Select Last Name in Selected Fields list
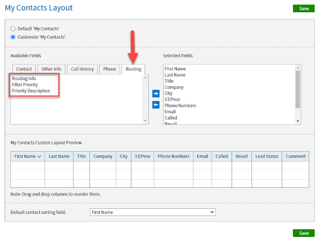This screenshot has width=319, height=241. click(x=175, y=75)
